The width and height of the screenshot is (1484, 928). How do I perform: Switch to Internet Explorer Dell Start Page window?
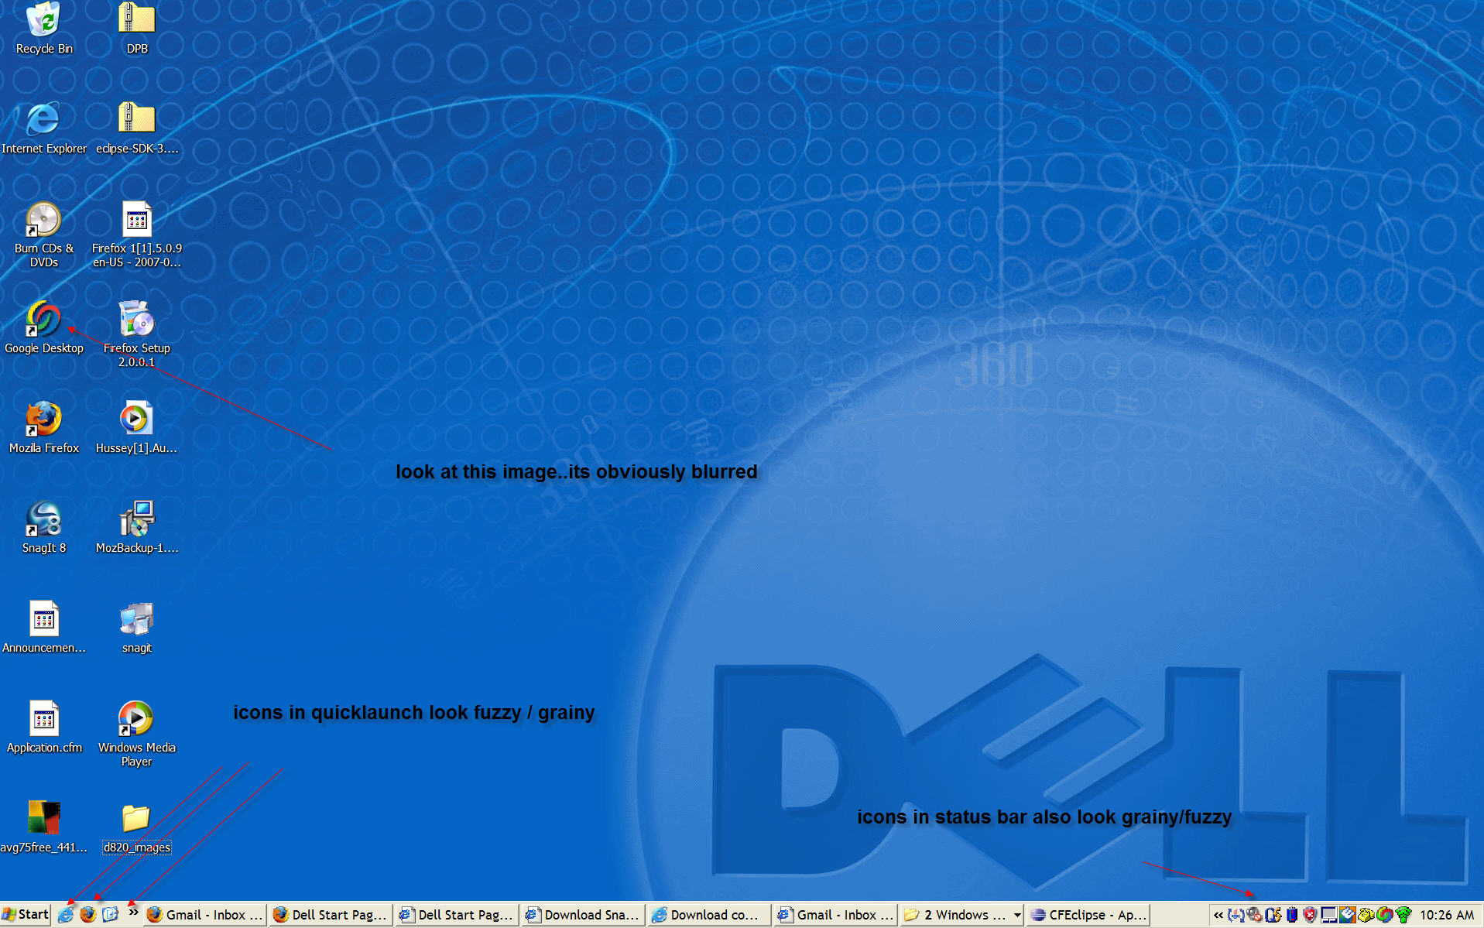457,915
